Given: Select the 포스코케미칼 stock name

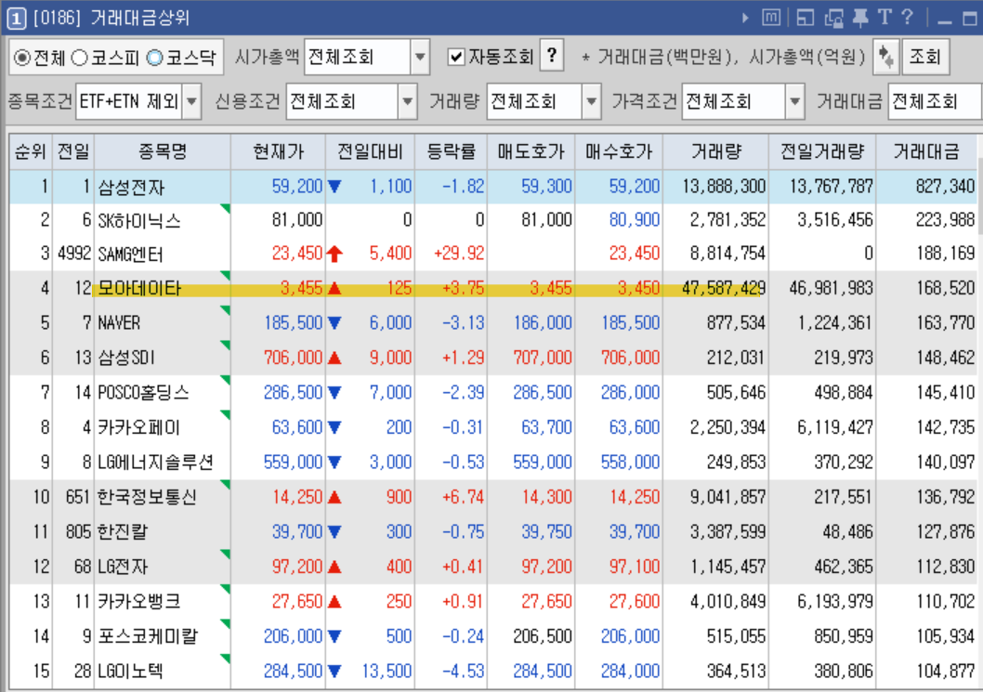Looking at the screenshot, I should [x=148, y=636].
